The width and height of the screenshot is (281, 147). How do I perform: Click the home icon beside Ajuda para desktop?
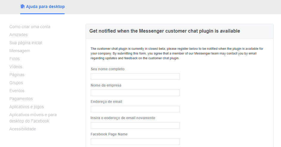(22, 7)
